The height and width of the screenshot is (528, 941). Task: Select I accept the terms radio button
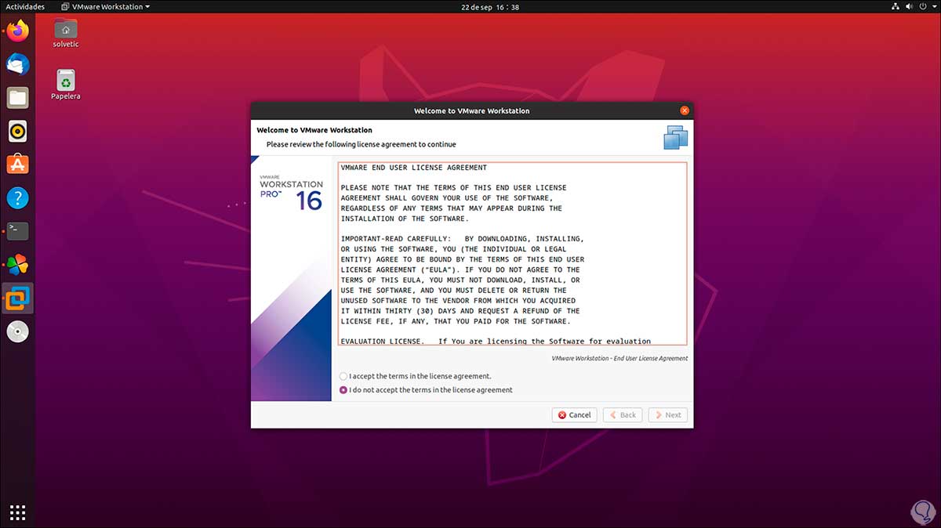pyautogui.click(x=343, y=377)
